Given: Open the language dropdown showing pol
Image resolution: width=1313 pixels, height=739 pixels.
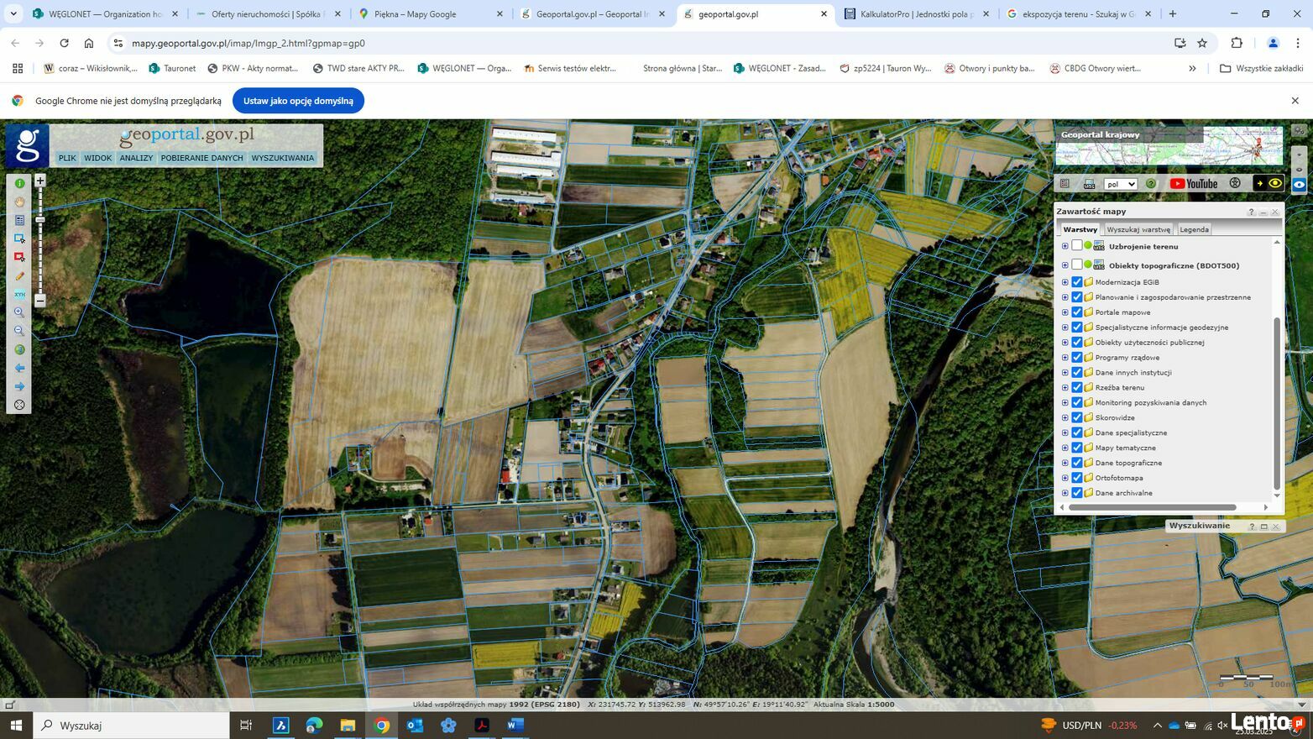Looking at the screenshot, I should 1120,184.
